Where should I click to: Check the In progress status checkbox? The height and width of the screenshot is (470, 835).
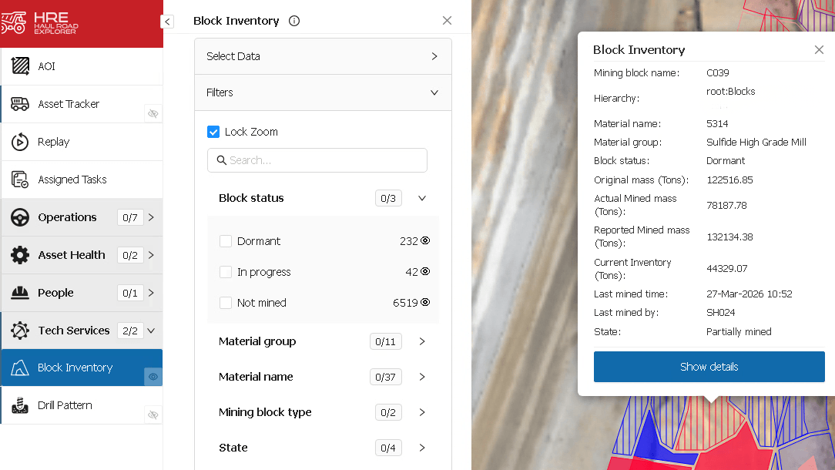coord(225,272)
